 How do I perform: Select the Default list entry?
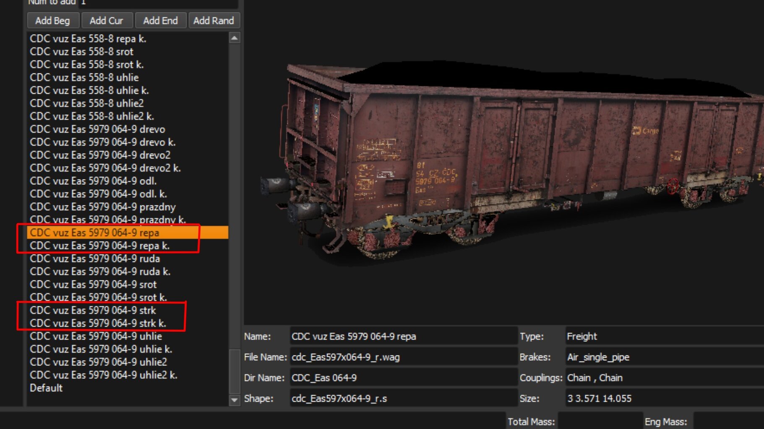point(46,388)
